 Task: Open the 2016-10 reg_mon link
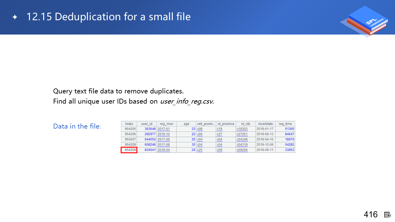coord(164,134)
